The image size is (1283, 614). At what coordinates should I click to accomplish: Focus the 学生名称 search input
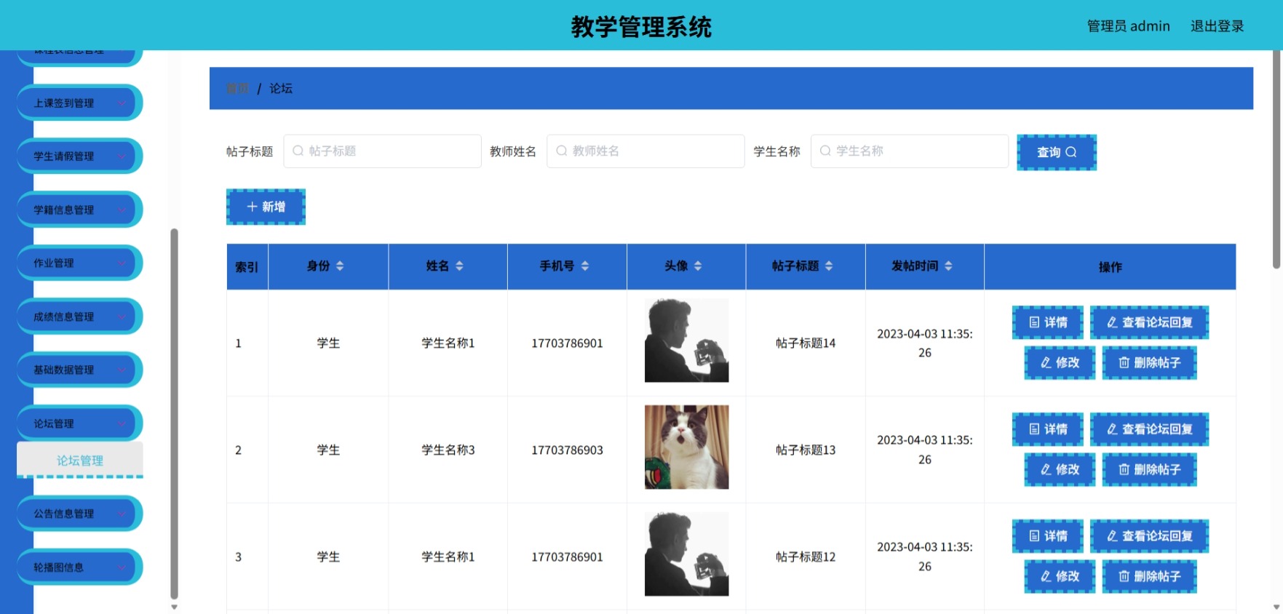click(x=909, y=151)
